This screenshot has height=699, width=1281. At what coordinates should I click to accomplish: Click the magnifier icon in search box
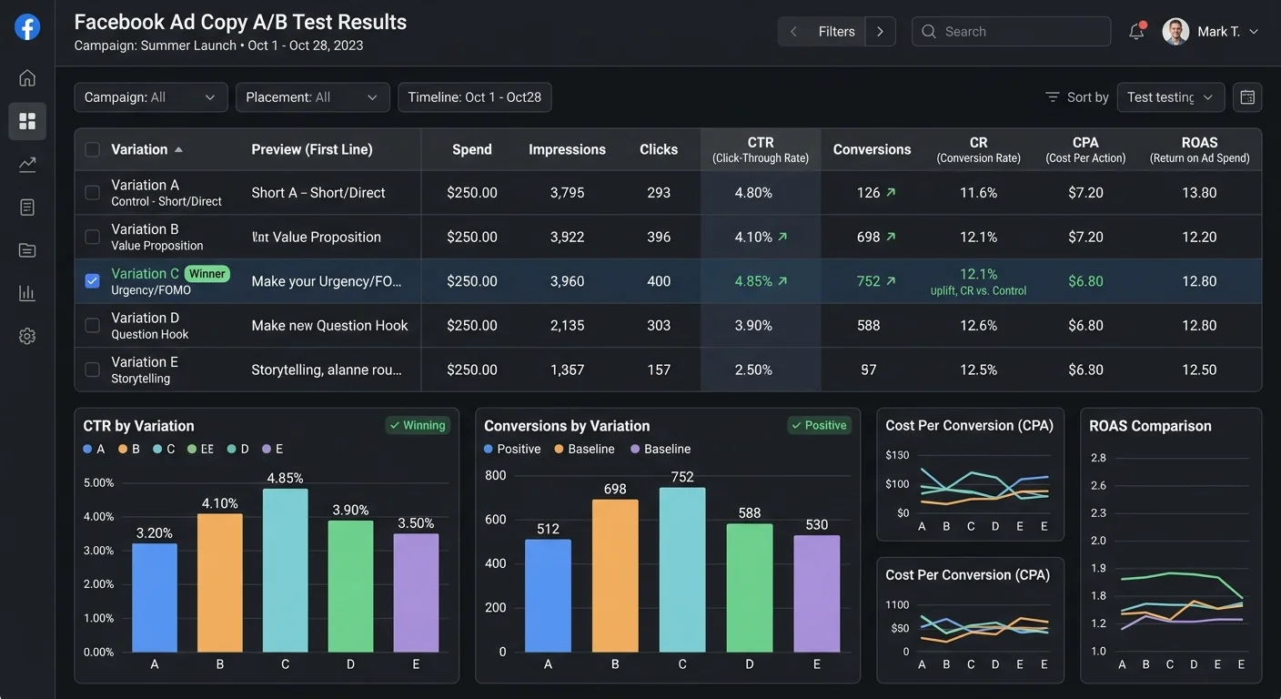tap(929, 31)
